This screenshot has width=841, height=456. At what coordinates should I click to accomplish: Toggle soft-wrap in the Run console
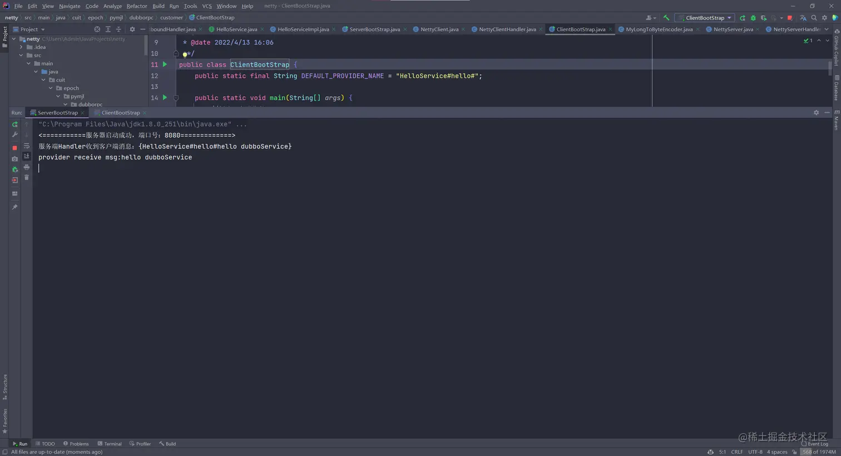26,146
